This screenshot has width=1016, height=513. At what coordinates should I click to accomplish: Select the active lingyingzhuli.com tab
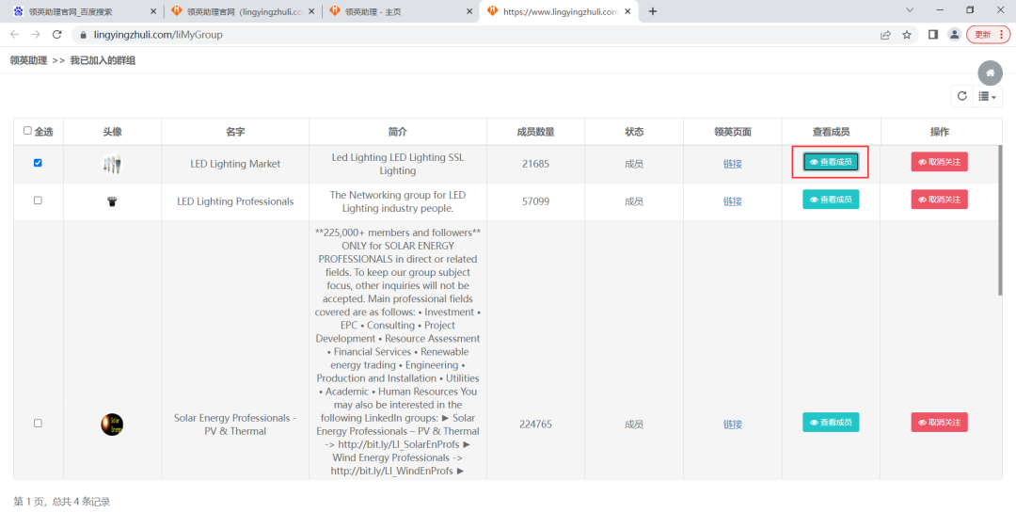tap(557, 11)
